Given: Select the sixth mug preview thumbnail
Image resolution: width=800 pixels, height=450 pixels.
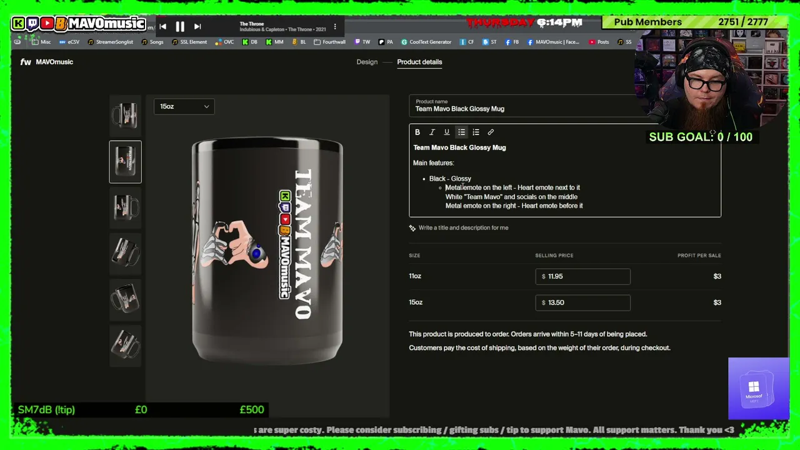Looking at the screenshot, I should click(x=125, y=346).
